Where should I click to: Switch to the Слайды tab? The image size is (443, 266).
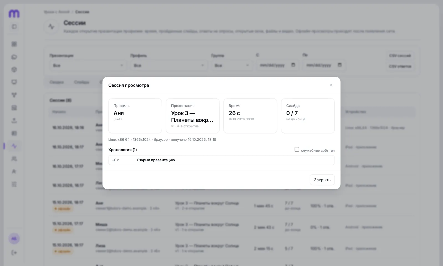82,82
